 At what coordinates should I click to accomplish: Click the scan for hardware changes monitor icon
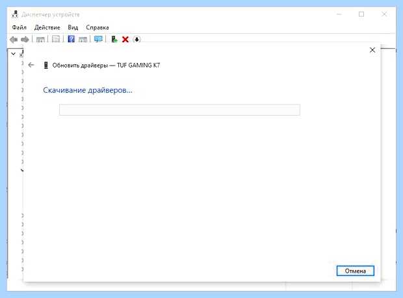(x=98, y=39)
